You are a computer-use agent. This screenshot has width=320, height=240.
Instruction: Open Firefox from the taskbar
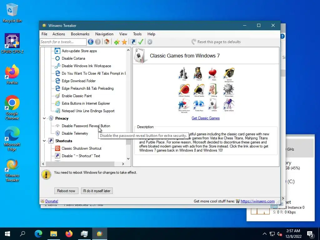tap(69, 234)
